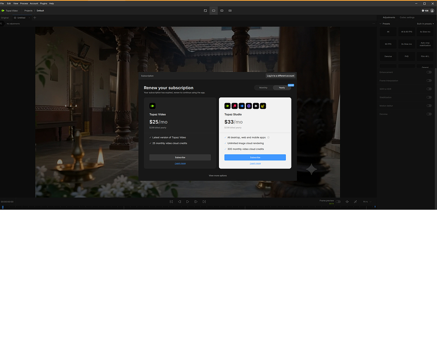The image size is (437, 350).
Task: Open the user account avatar icon
Action: pyautogui.click(x=432, y=11)
